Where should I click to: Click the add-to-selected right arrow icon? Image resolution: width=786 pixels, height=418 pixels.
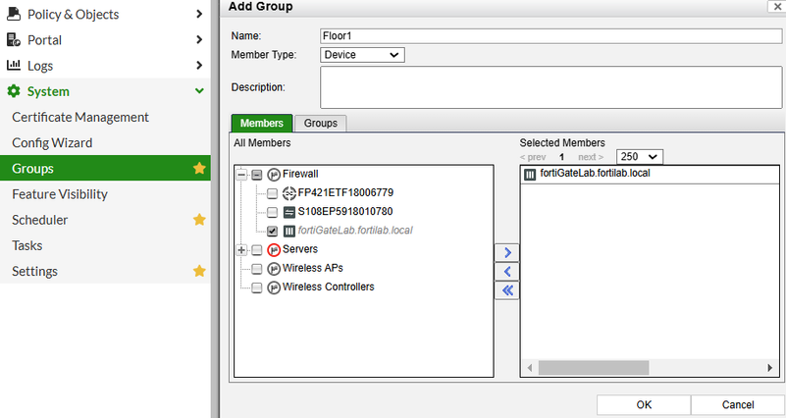(x=507, y=252)
